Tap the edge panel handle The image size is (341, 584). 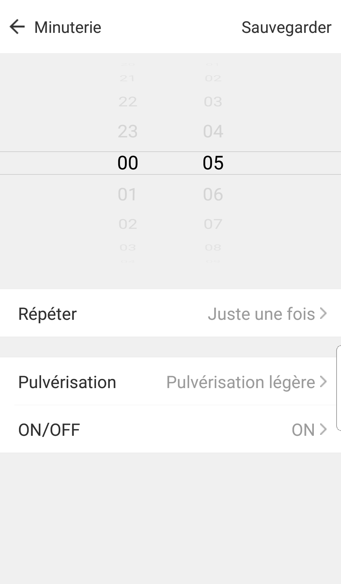338,388
